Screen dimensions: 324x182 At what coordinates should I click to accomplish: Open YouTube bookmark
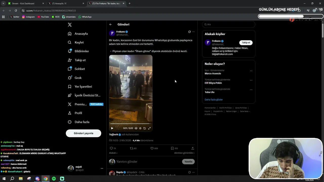[x=43, y=17]
